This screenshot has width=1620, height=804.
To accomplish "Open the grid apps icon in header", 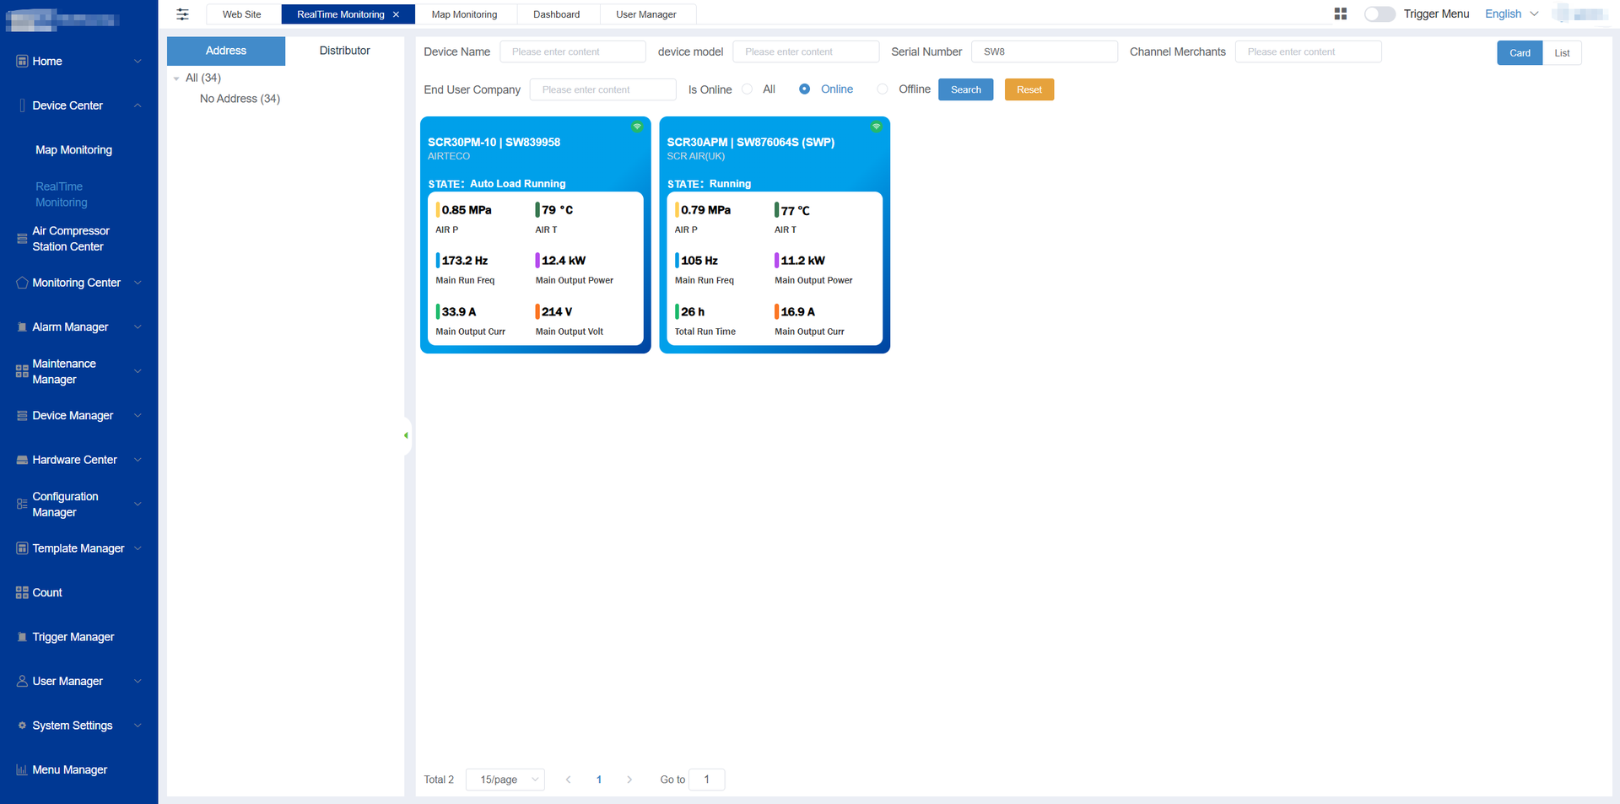I will tap(1340, 14).
